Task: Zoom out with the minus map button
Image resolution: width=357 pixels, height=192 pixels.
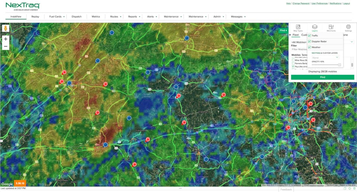Action: click(x=6, y=46)
